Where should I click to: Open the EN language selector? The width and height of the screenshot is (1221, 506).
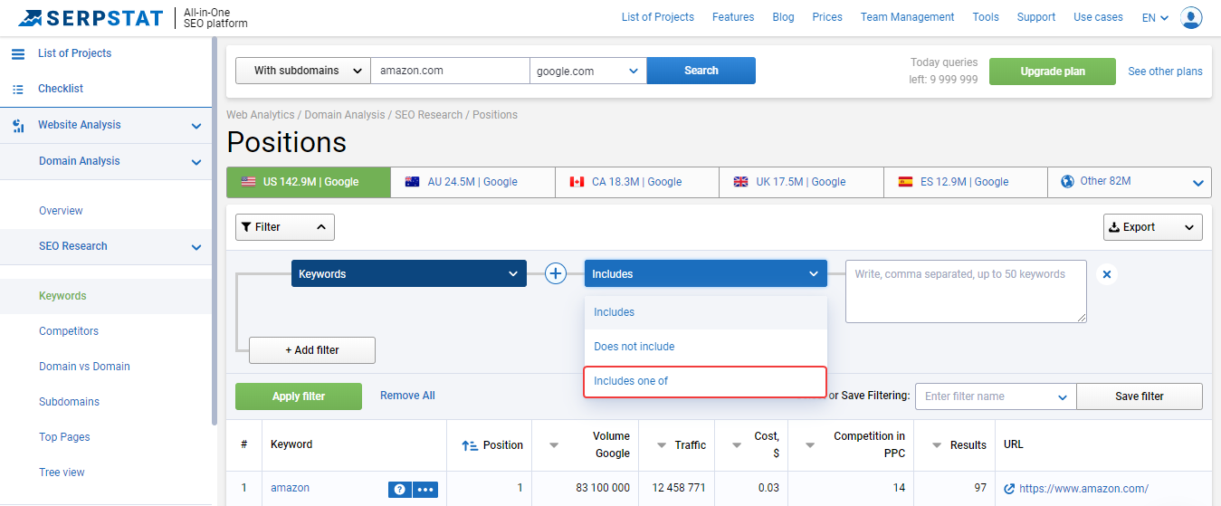[1156, 17]
